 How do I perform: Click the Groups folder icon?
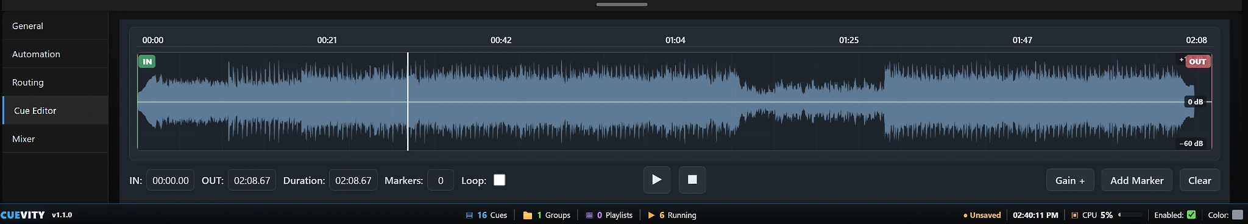pyautogui.click(x=528, y=215)
